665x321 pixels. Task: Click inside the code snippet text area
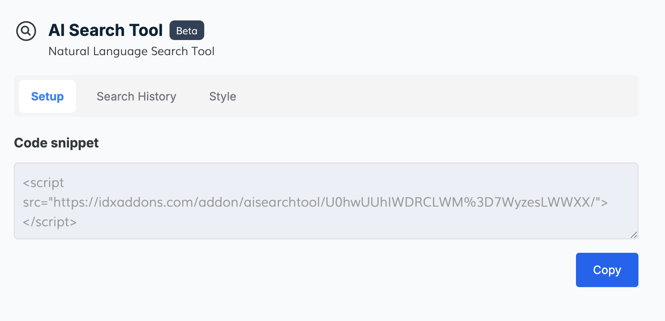point(326,201)
